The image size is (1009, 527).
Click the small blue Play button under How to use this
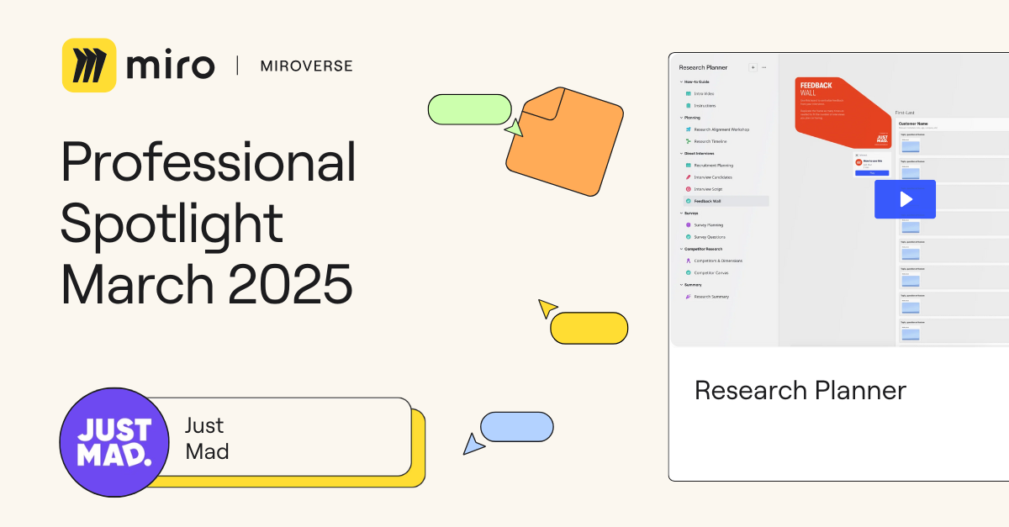[x=871, y=172]
